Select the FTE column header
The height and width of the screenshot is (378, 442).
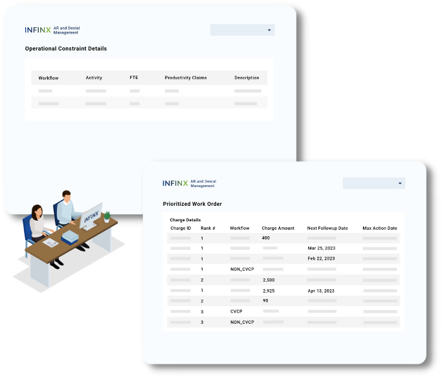tap(134, 78)
